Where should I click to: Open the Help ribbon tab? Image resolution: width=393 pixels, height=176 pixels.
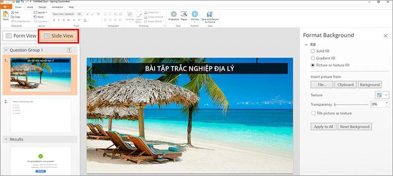coord(71,7)
